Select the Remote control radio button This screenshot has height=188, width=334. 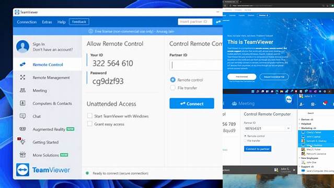(173, 80)
